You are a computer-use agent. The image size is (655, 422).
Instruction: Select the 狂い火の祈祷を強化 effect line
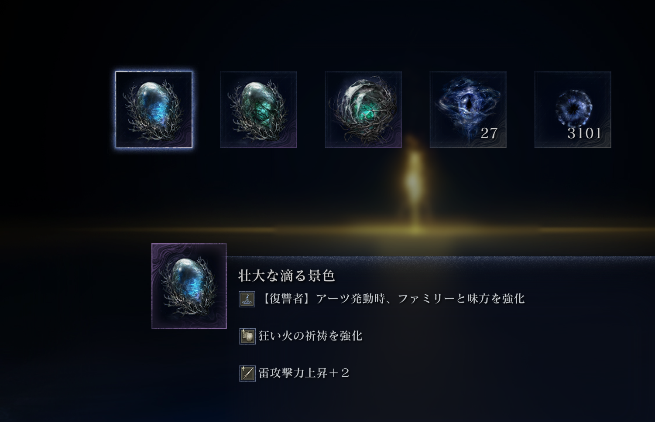[311, 336]
